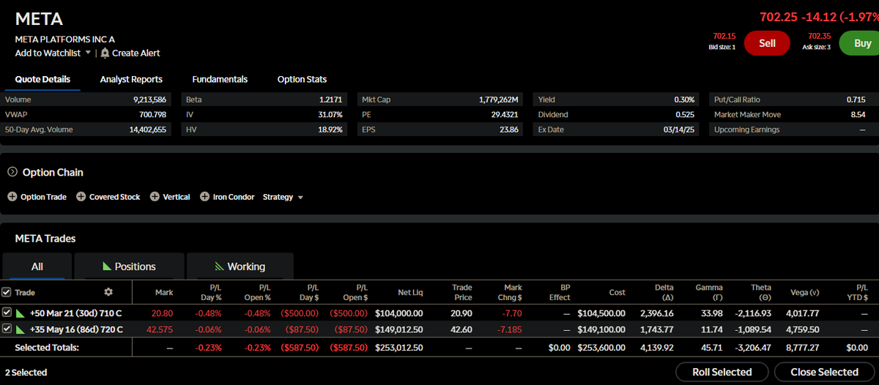Click the Mkt Cap 1,779,262M value

(x=499, y=99)
